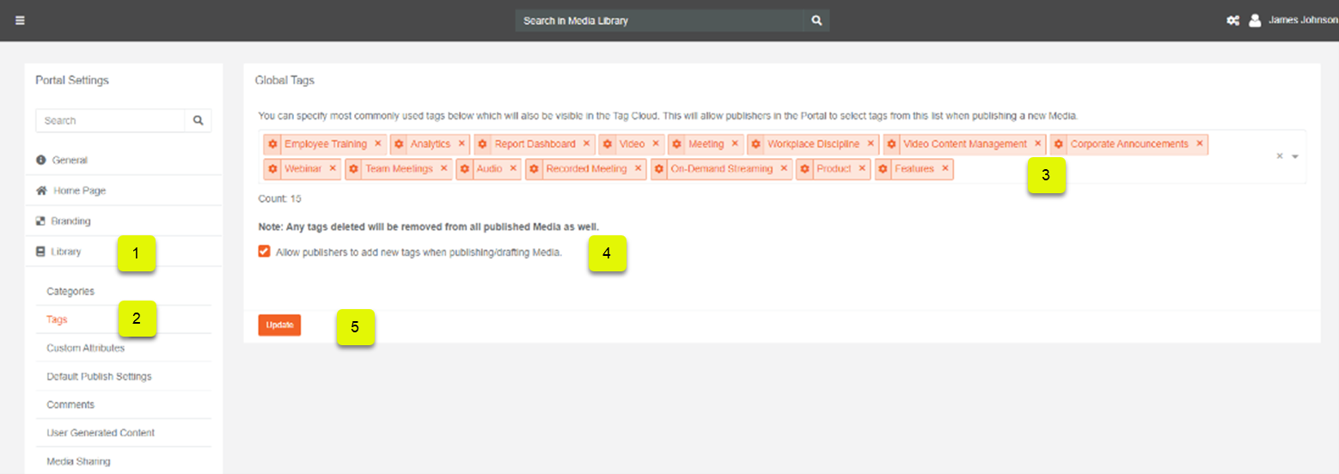Click the Portal Settings search magnifier icon
Screen dimensions: 1339x474
(198, 121)
